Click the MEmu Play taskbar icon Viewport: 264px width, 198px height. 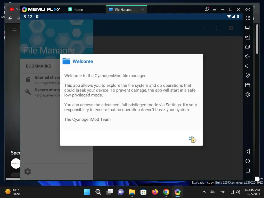click(x=177, y=192)
